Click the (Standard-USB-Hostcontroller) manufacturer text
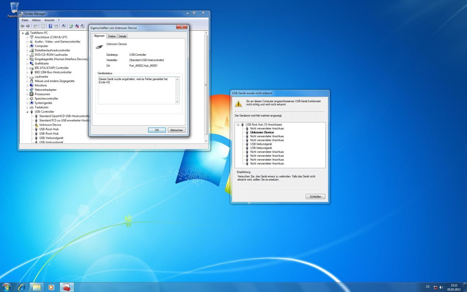Screen dimensions: 467x292 click(147, 60)
